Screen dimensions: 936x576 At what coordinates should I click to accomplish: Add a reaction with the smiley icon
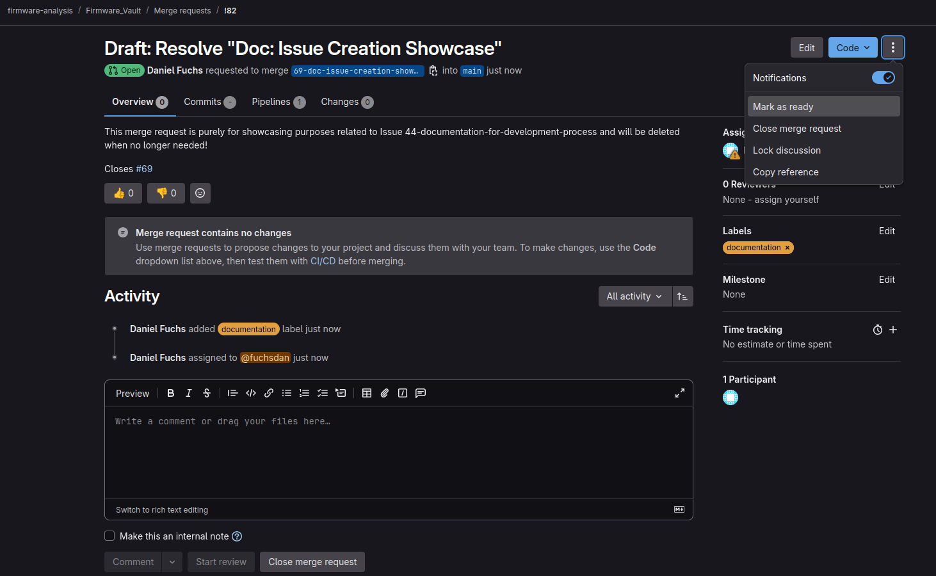200,193
